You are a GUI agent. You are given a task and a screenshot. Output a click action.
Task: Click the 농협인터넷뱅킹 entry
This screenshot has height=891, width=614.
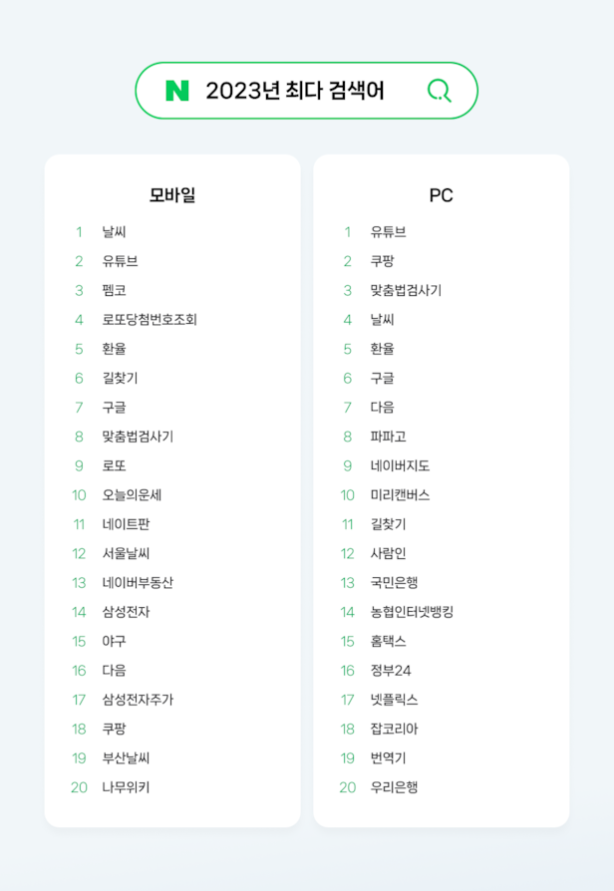coord(412,612)
